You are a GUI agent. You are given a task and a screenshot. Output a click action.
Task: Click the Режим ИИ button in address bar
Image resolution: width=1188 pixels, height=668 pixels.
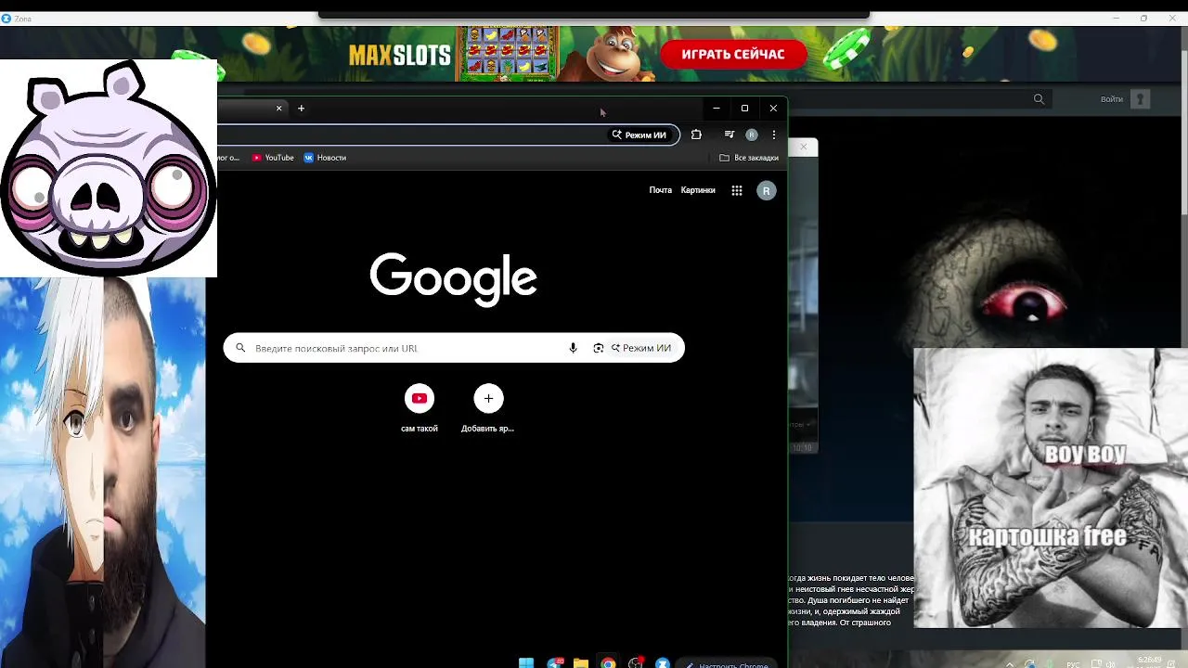pos(639,135)
